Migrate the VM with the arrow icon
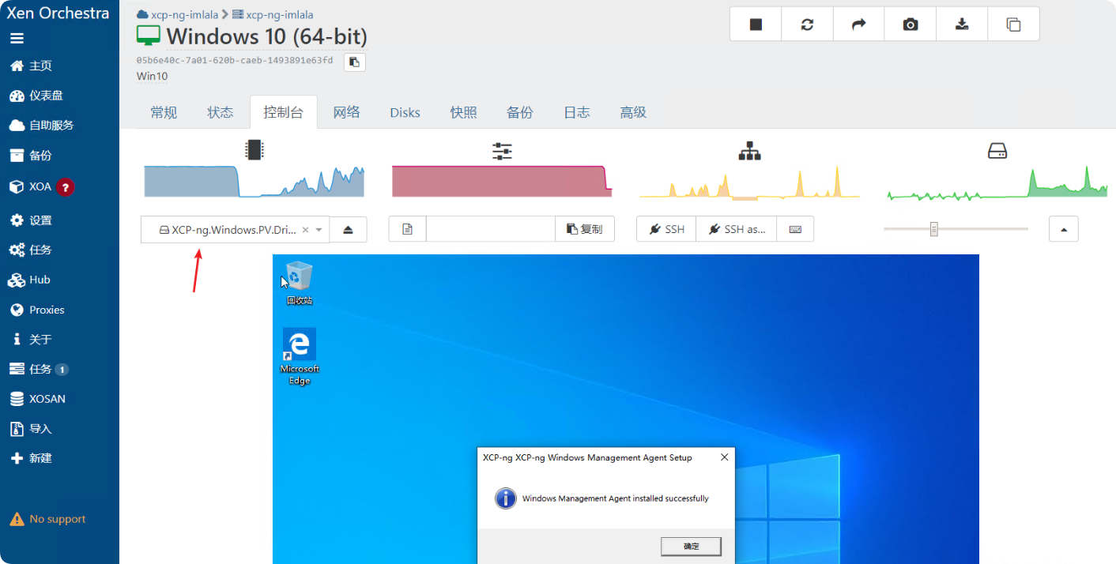Viewport: 1116px width, 564px height. (x=859, y=24)
